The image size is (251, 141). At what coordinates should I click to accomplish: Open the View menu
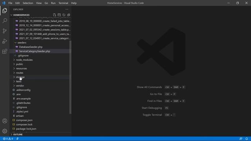(x=39, y=3)
